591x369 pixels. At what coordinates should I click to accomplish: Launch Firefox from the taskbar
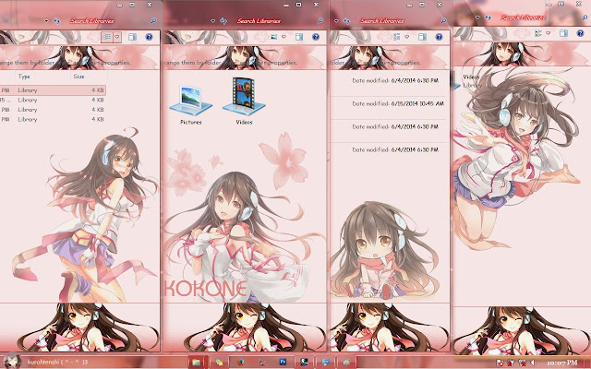click(x=241, y=363)
